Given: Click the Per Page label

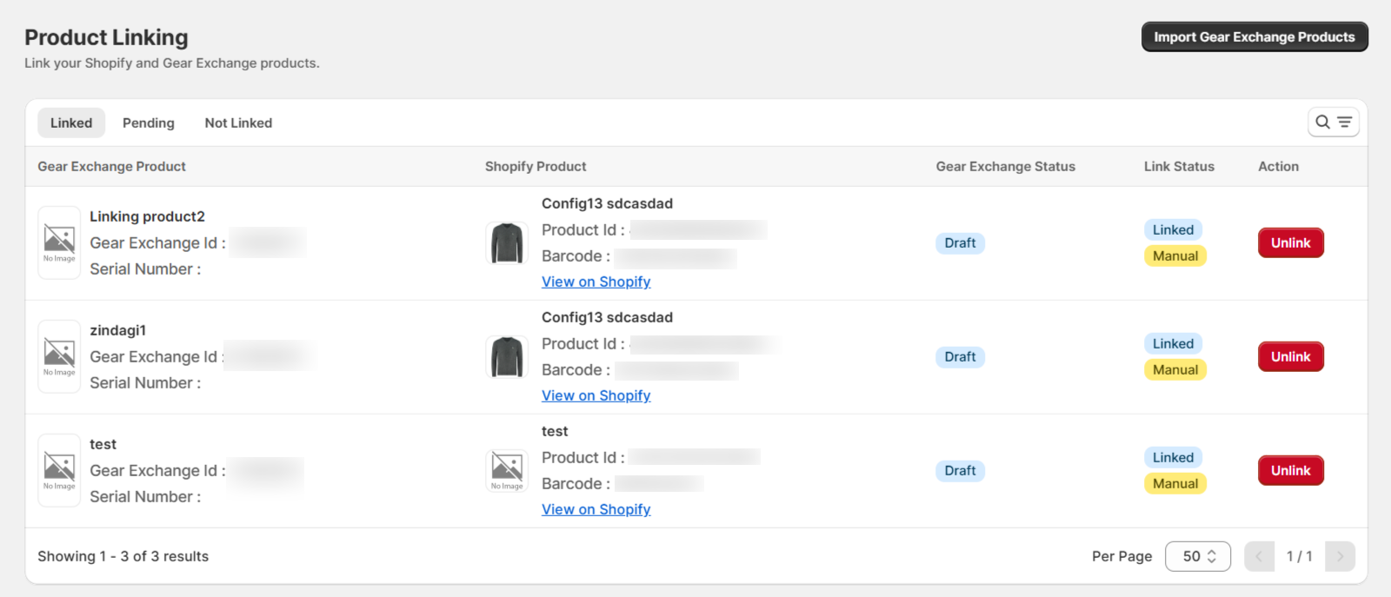Looking at the screenshot, I should [1121, 556].
